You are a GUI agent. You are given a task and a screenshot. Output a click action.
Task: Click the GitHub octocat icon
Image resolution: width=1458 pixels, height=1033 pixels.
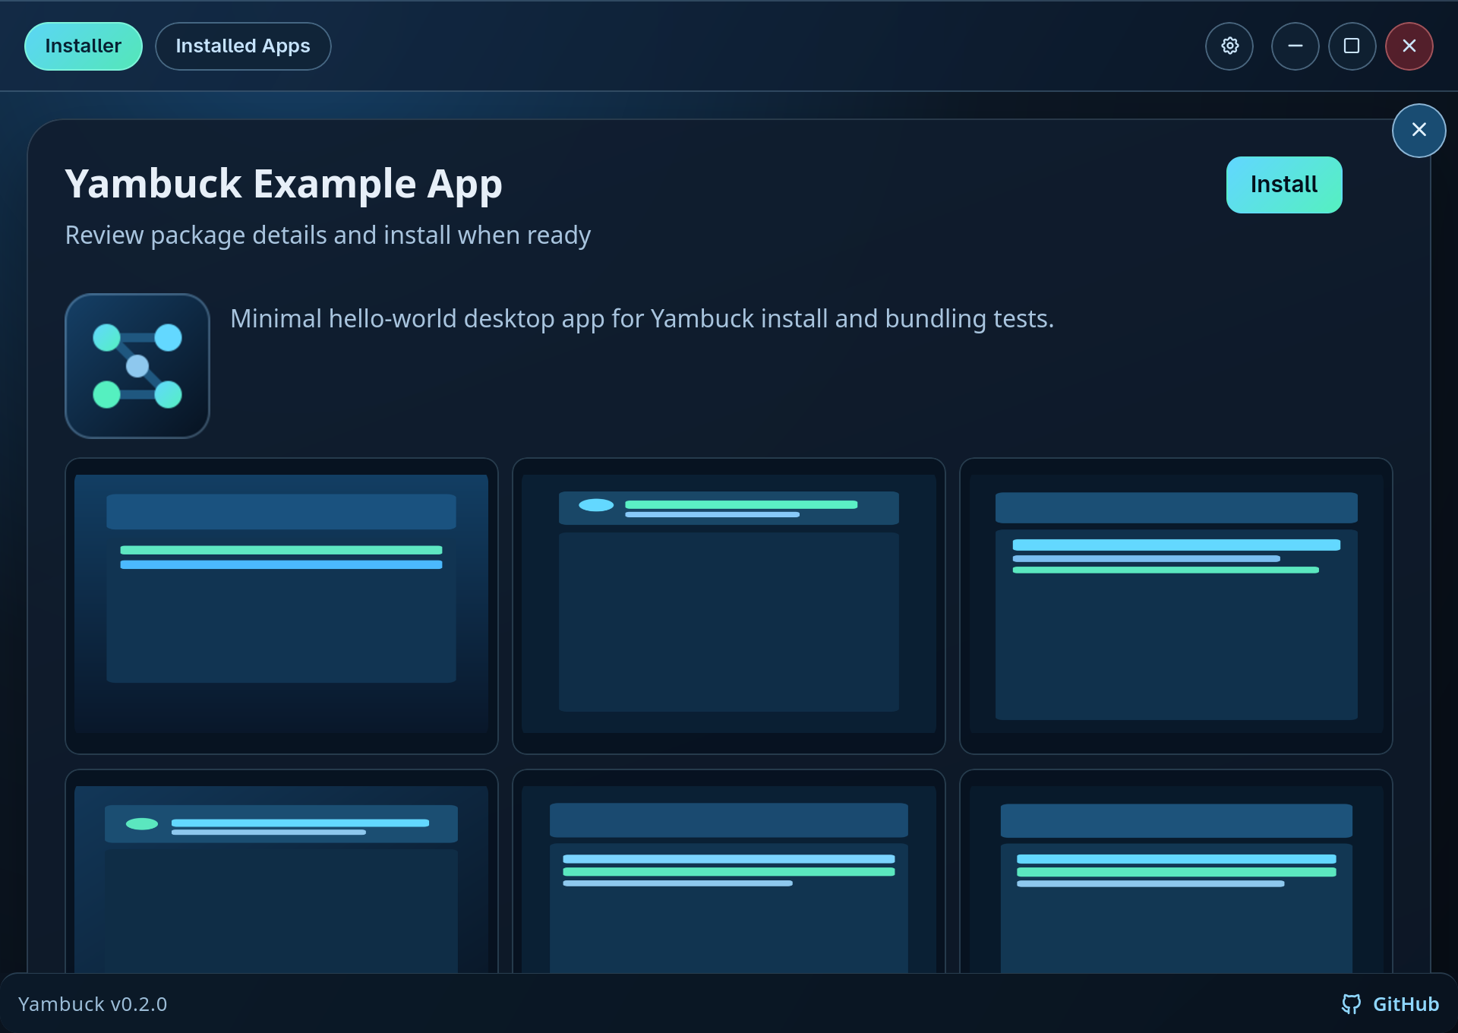coord(1351,1004)
